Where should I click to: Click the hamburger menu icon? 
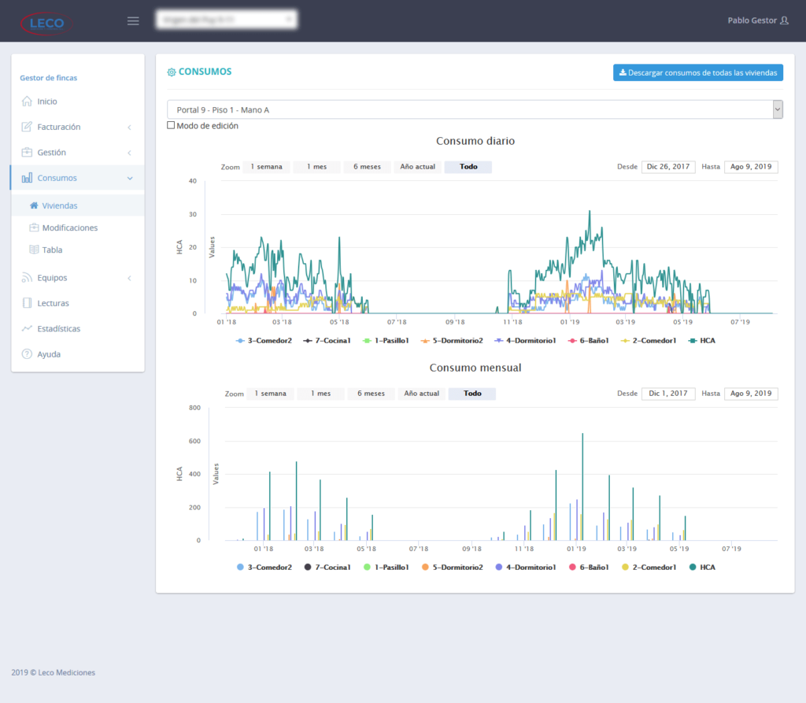click(133, 20)
